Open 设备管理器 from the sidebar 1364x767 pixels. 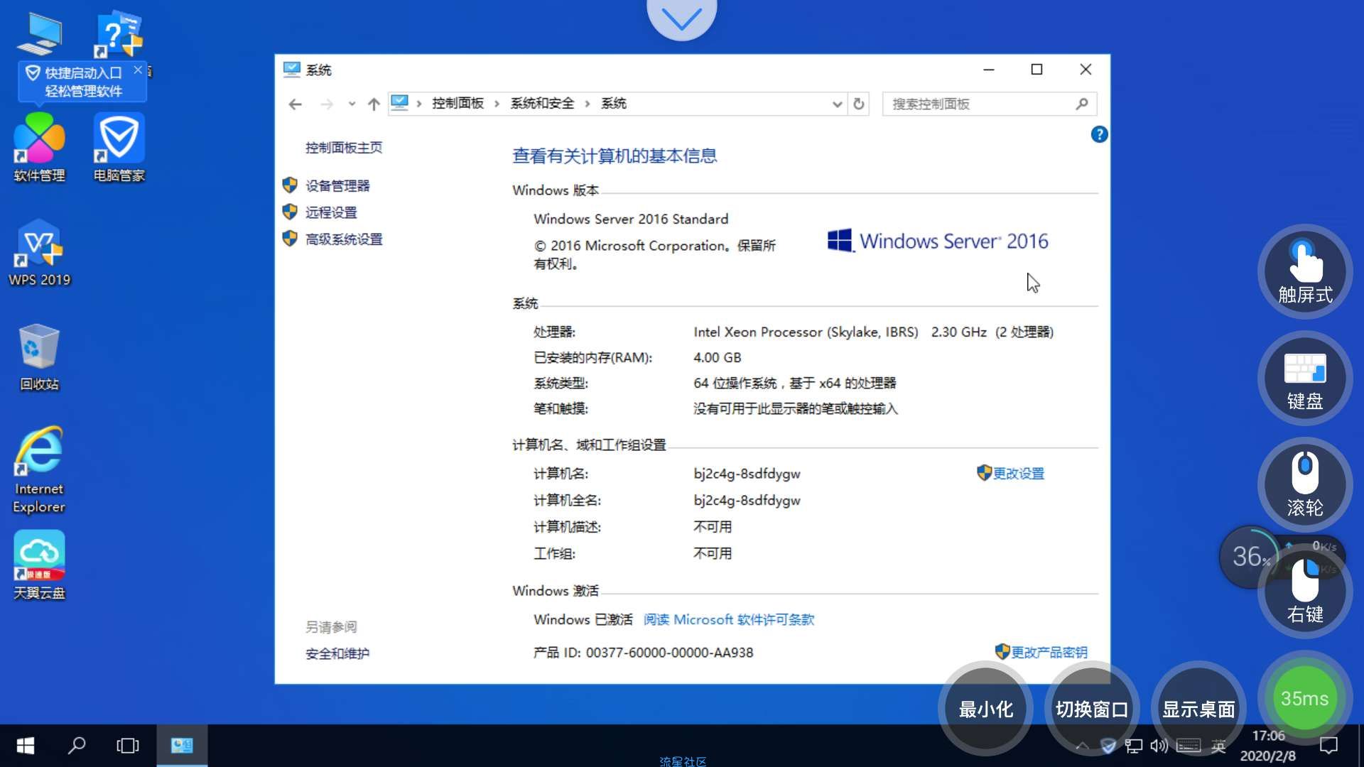[337, 186]
